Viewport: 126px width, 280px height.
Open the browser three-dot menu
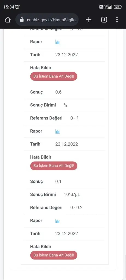point(117,20)
